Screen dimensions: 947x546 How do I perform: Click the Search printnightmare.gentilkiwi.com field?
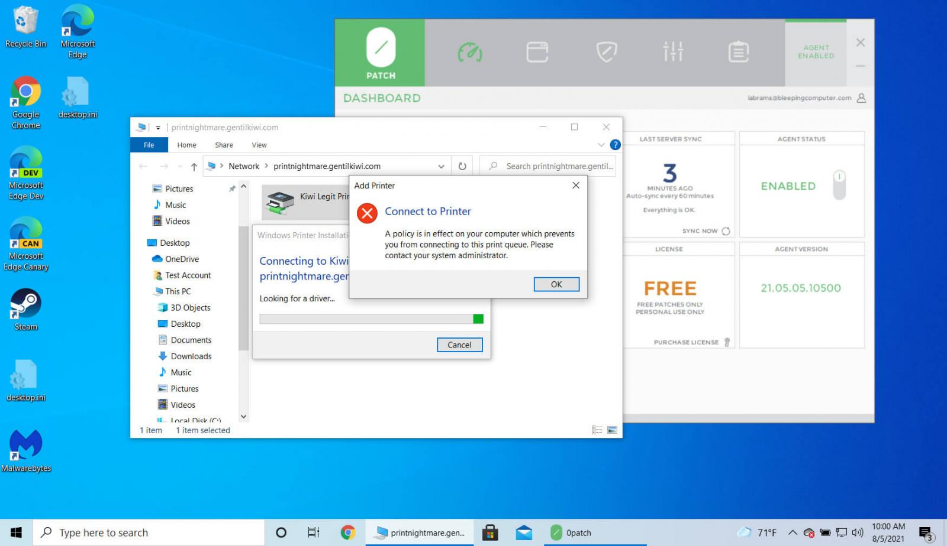(x=547, y=167)
